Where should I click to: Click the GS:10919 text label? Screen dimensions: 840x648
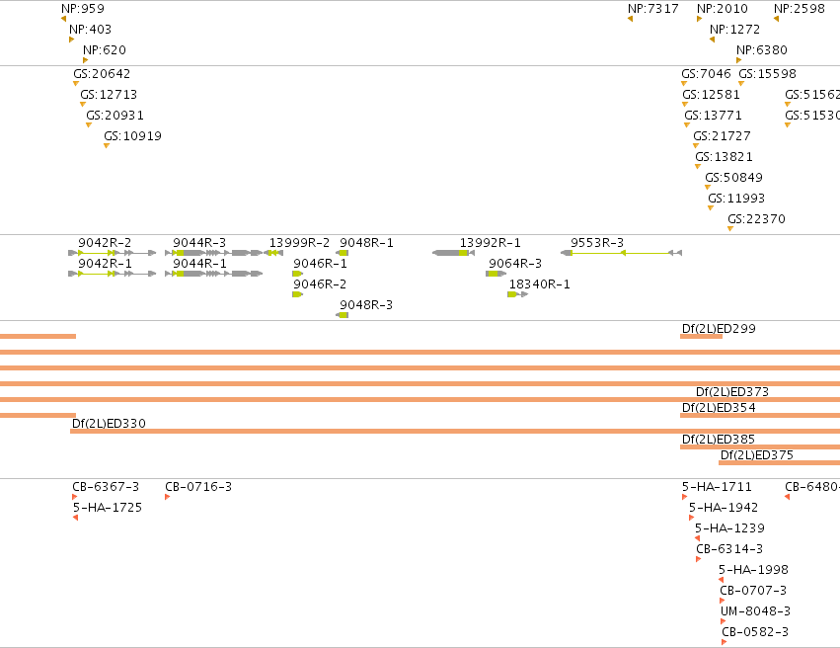click(133, 136)
